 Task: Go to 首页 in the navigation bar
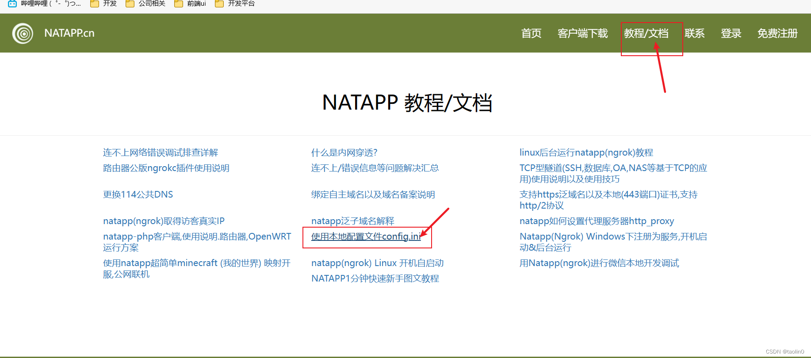531,34
